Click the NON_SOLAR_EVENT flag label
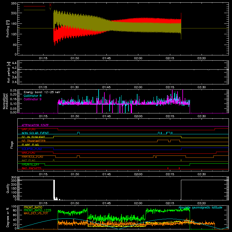Image resolution: width=232 pixels, height=232 pixels. 35,133
